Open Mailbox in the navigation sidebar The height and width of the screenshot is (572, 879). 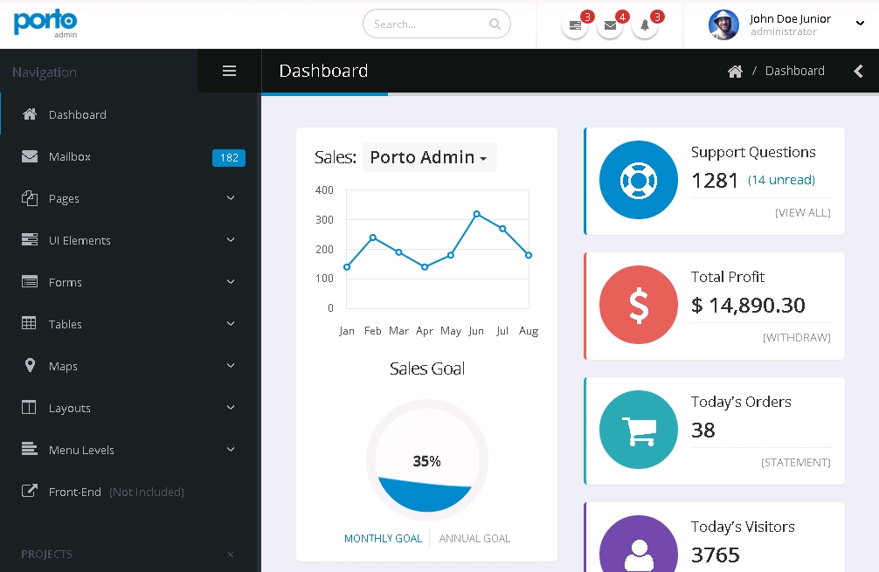[70, 157]
